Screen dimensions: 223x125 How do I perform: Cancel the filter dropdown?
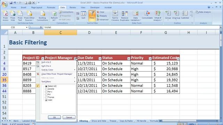pyautogui.click(x=69, y=117)
